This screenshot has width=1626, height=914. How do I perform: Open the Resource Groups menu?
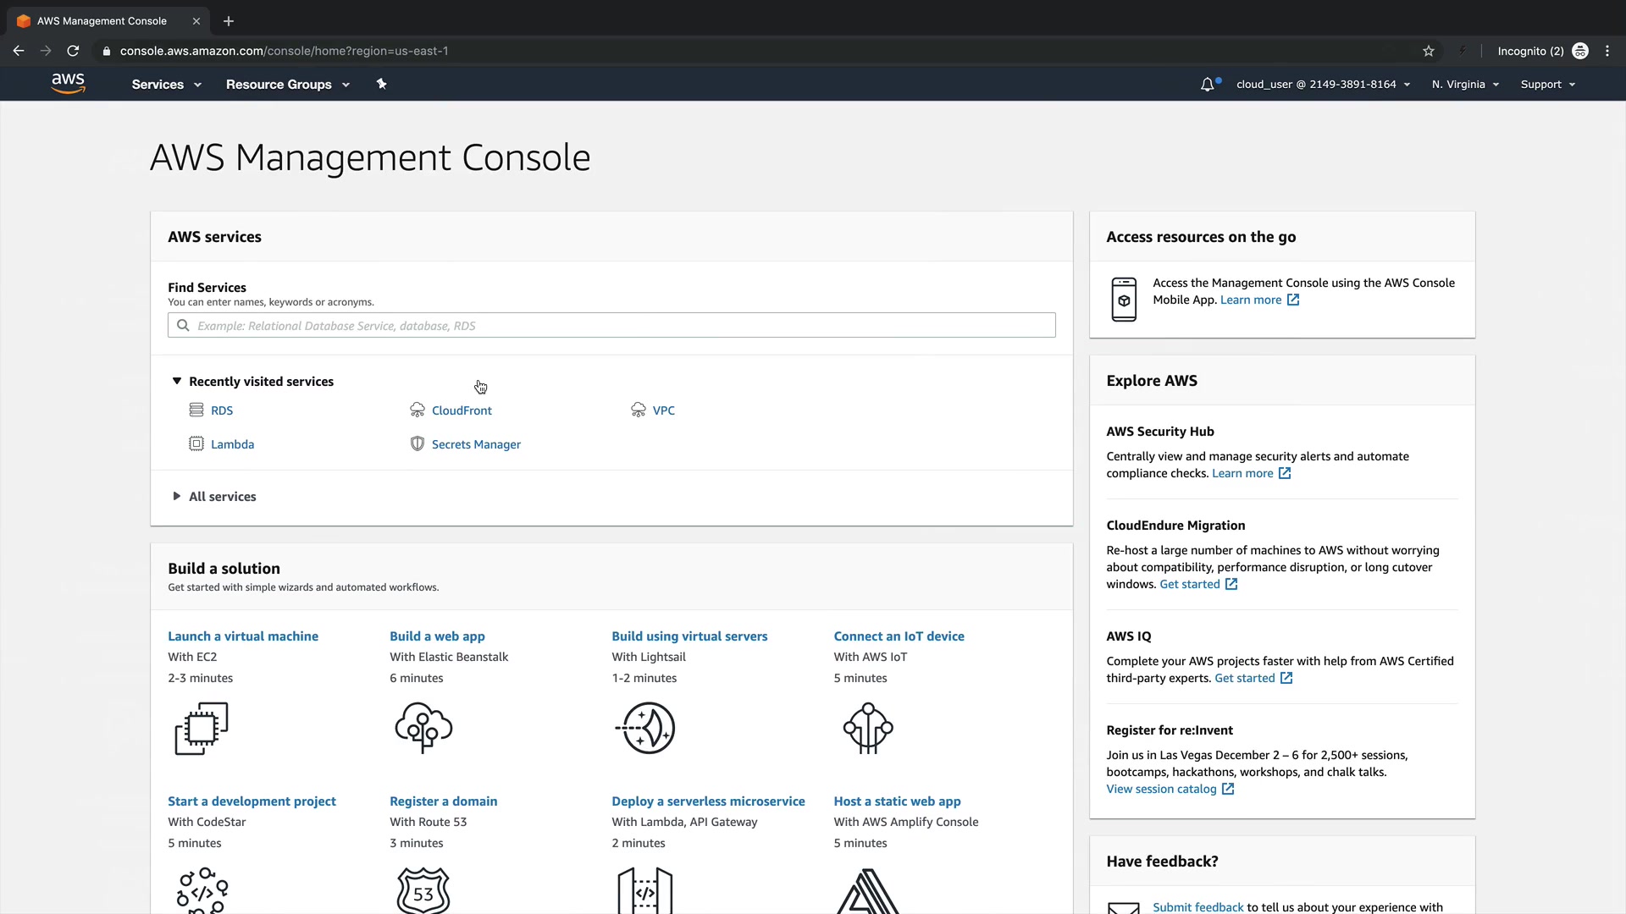pyautogui.click(x=287, y=85)
